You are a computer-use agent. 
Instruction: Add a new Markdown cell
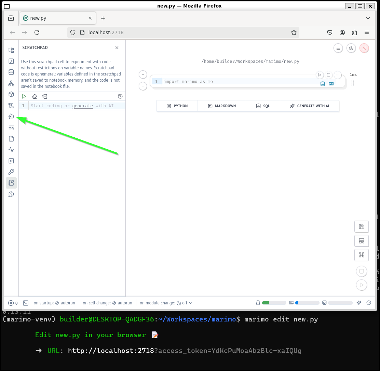click(222, 106)
